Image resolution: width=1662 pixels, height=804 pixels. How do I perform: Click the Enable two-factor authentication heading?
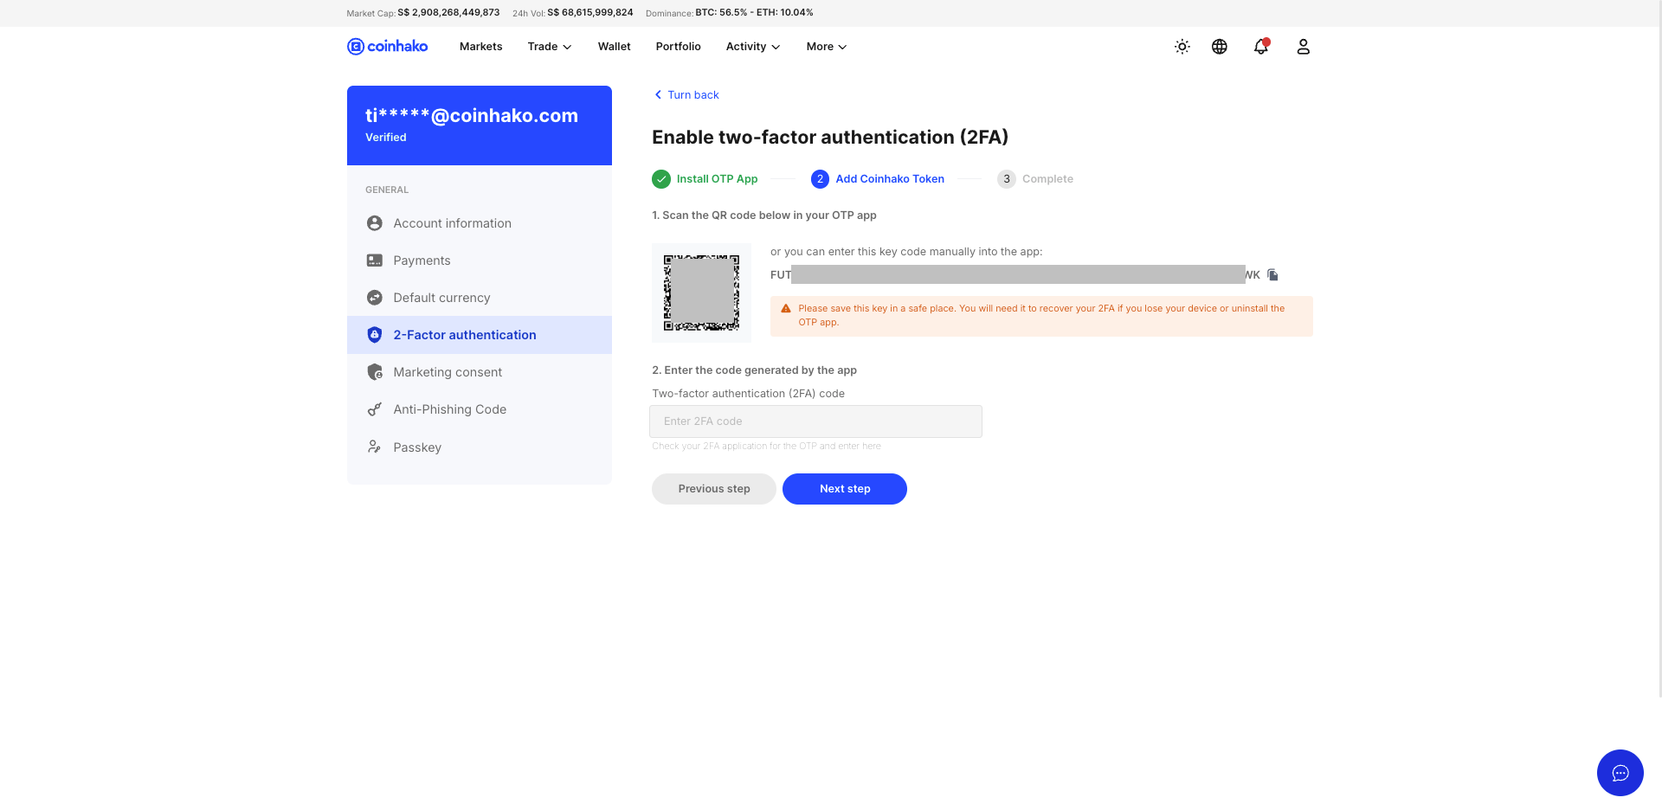point(830,138)
